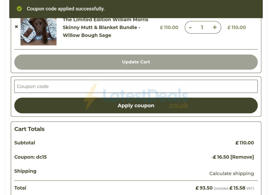Click the green success checkmark icon
This screenshot has height=195, width=272.
[19, 9]
